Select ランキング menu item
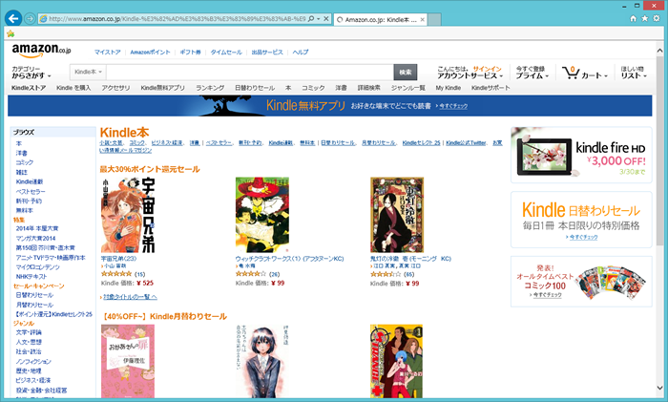This screenshot has width=668, height=402. coord(210,88)
